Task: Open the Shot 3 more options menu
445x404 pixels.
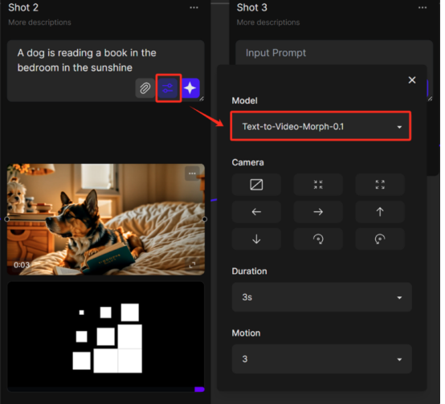Action: tap(423, 8)
